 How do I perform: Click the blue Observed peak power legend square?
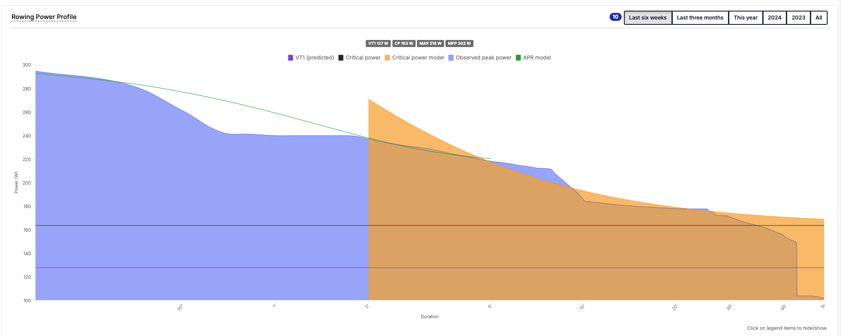[451, 58]
